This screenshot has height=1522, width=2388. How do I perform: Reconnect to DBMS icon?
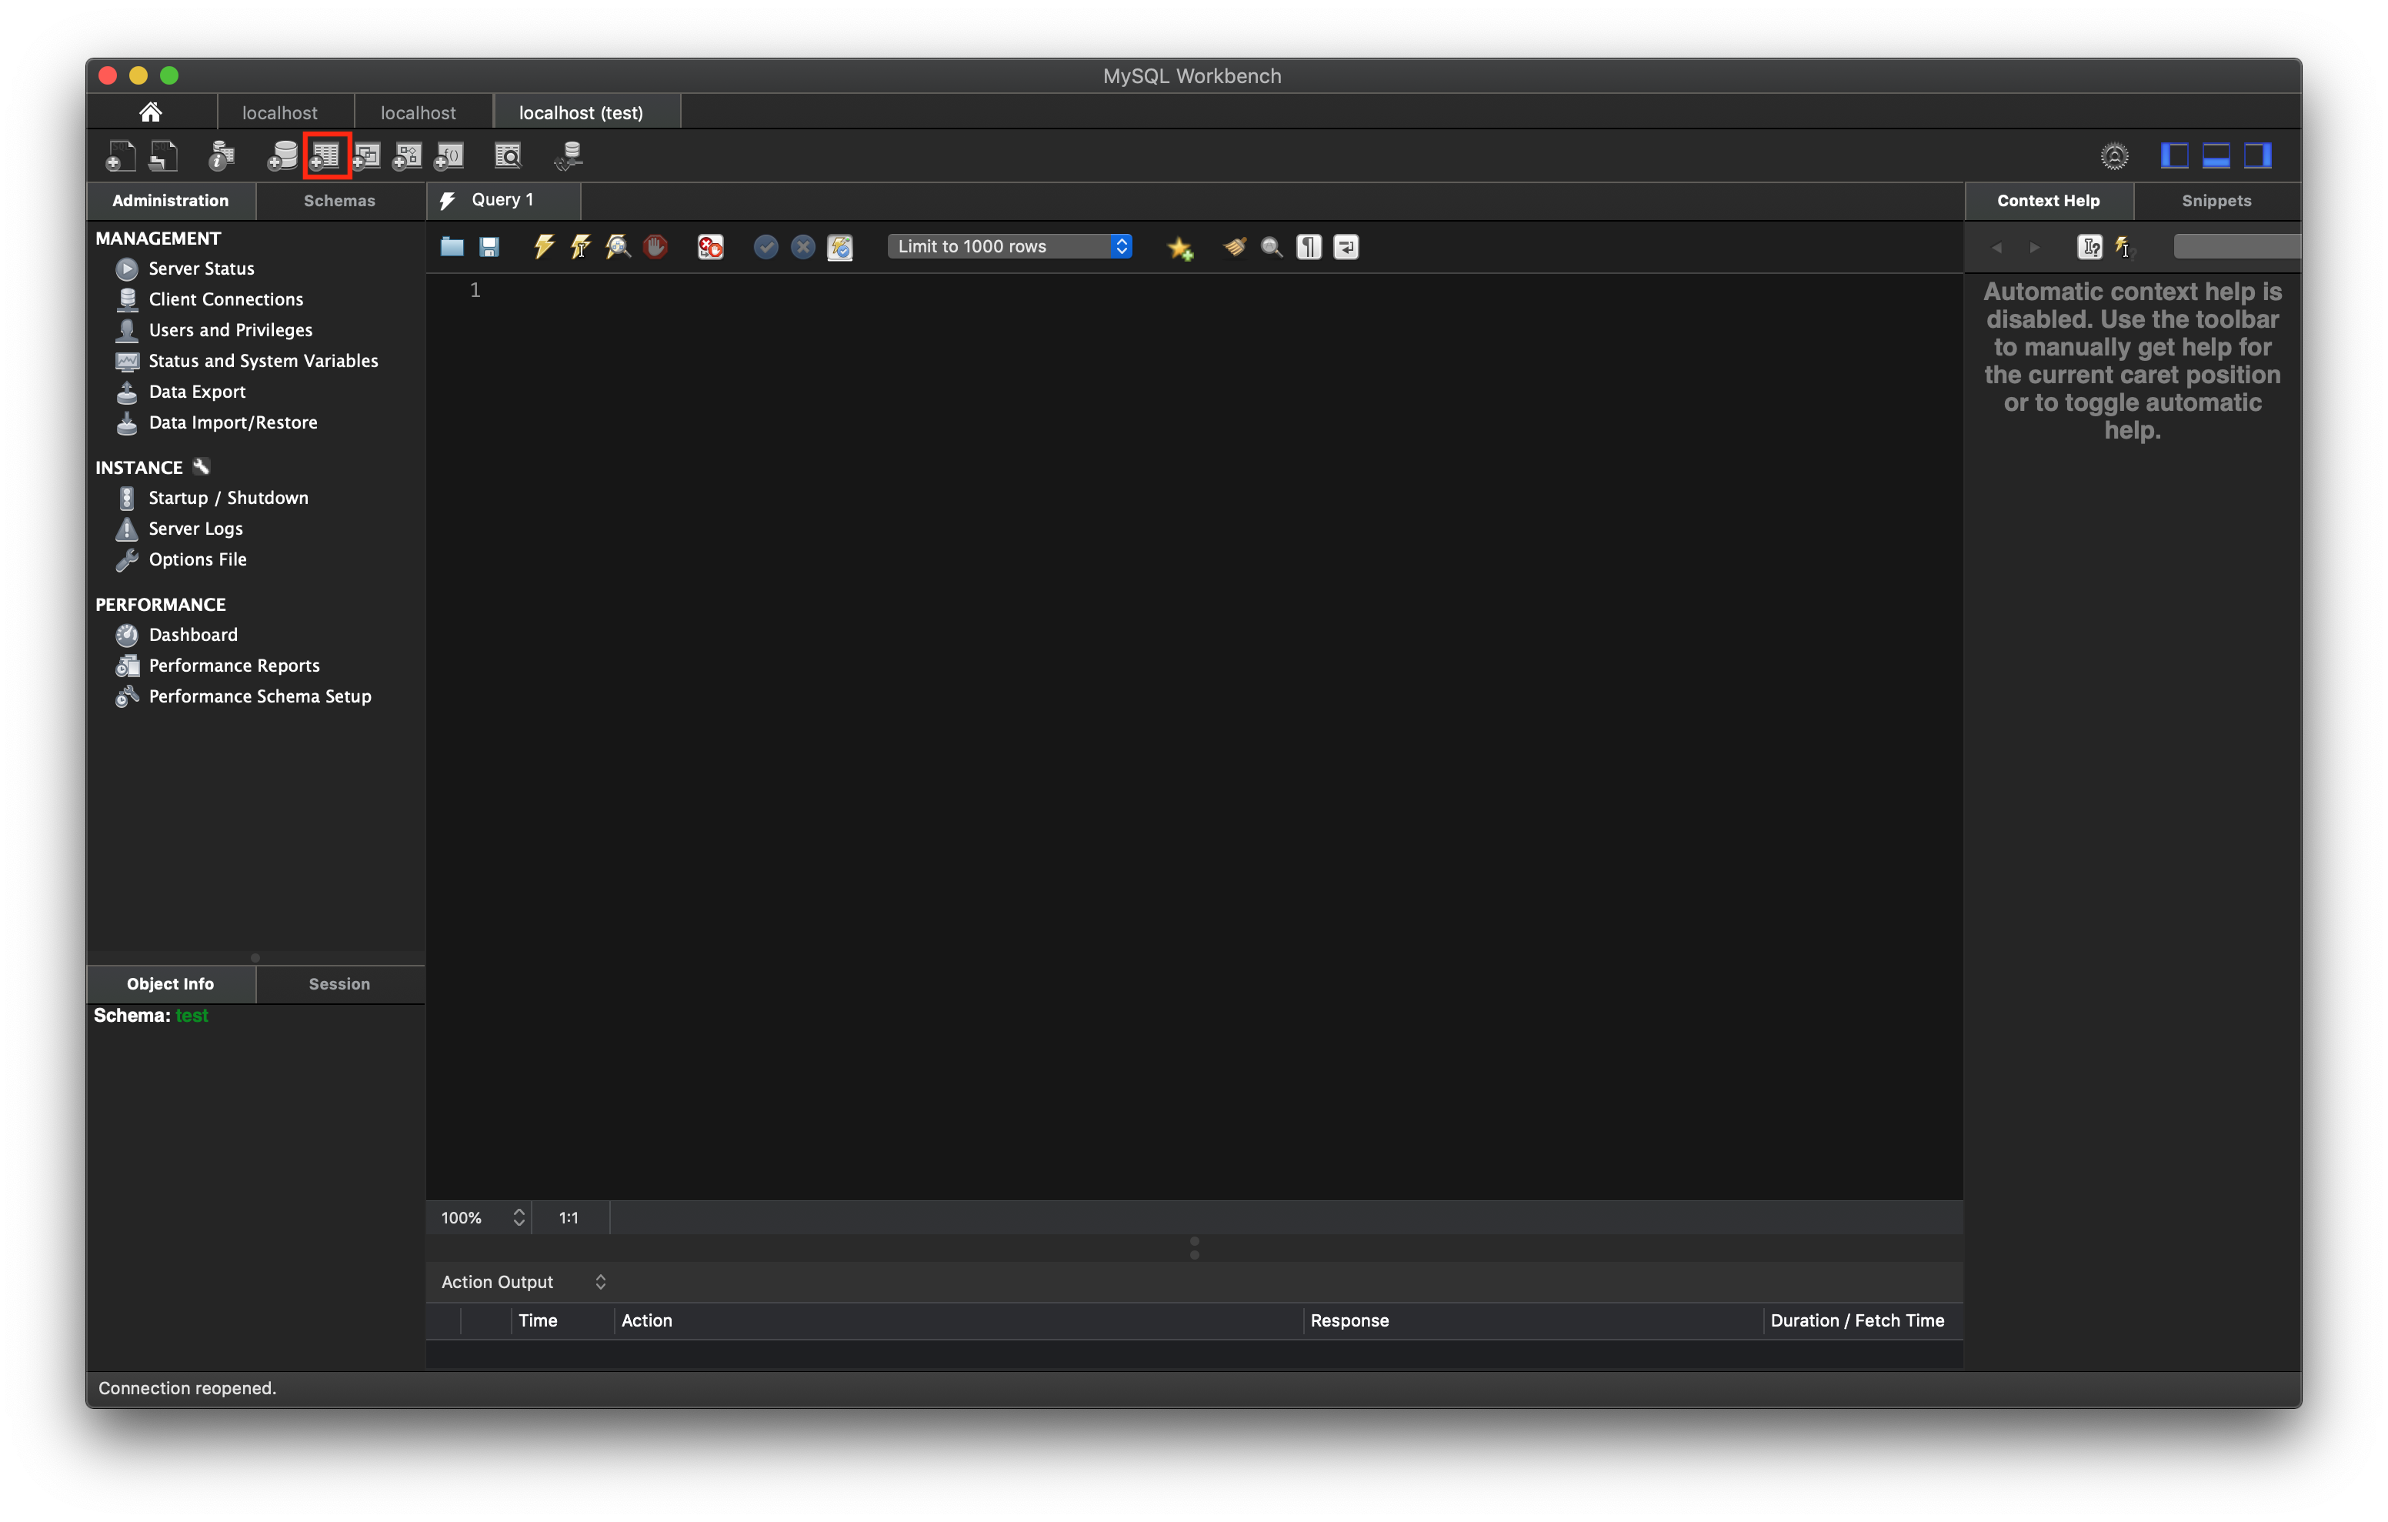tap(569, 155)
